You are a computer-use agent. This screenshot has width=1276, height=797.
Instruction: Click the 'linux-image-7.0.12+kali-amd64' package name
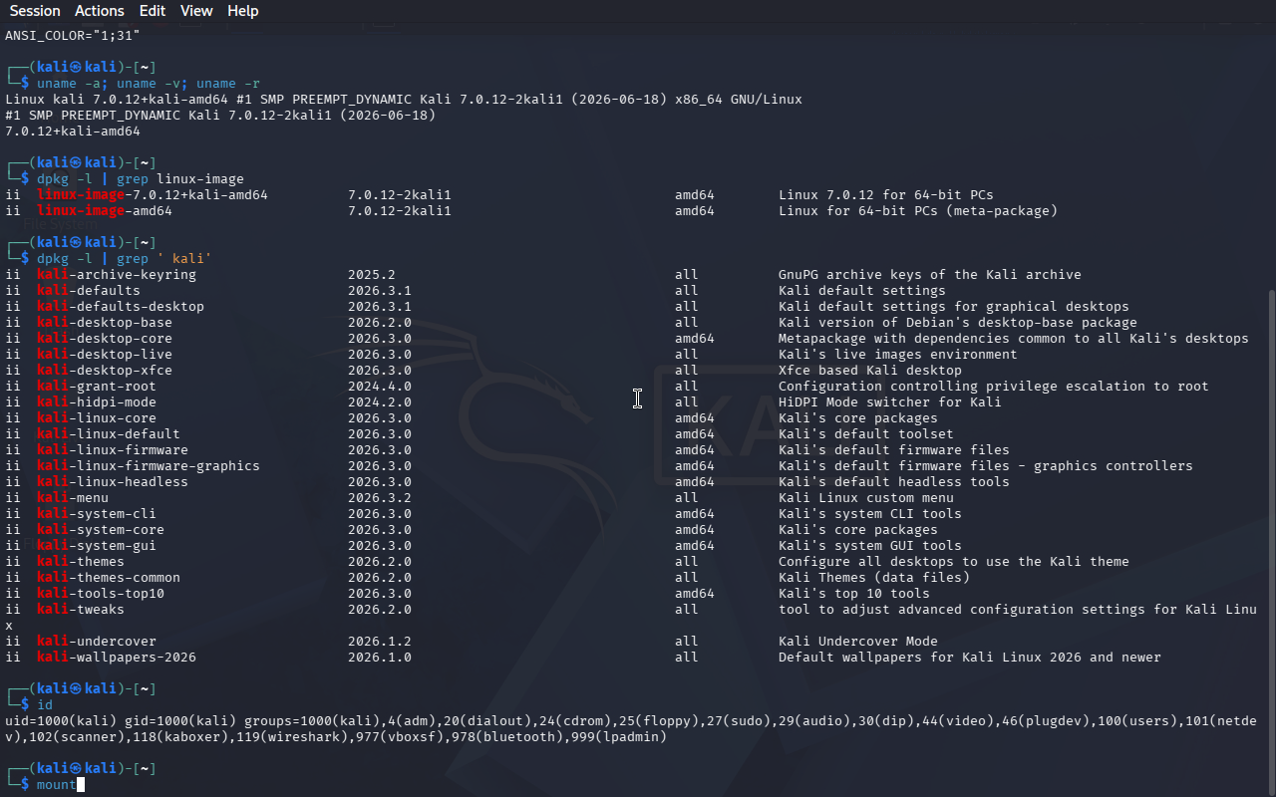point(153,195)
